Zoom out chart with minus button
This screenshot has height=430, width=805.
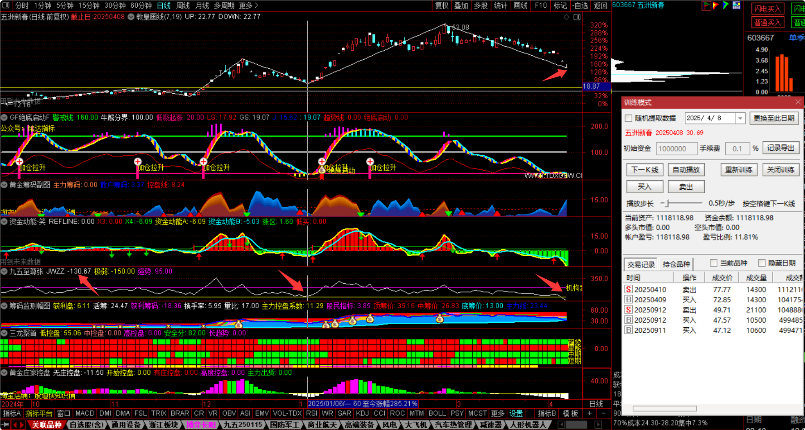click(x=603, y=413)
